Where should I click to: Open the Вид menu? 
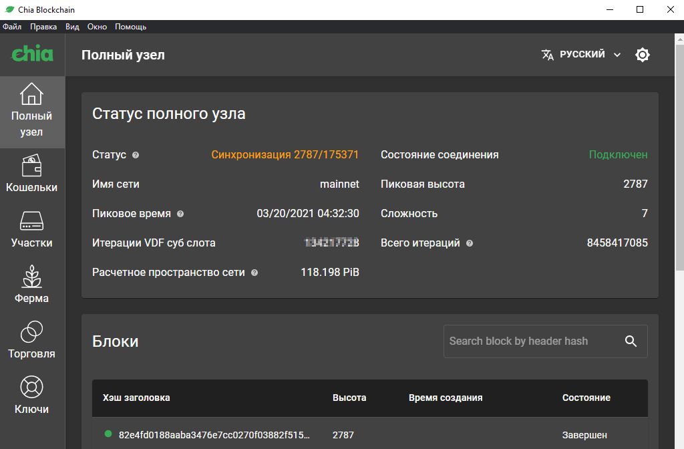pyautogui.click(x=72, y=27)
